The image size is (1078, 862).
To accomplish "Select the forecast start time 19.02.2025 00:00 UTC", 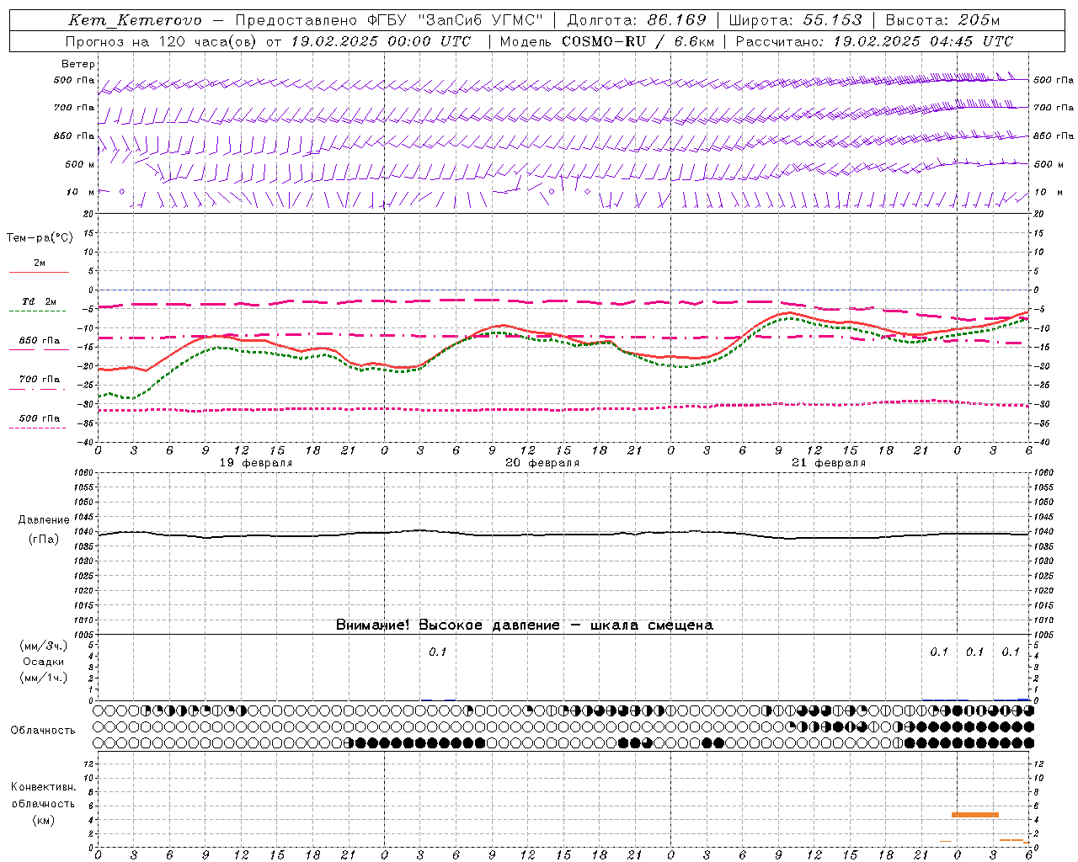I will pyautogui.click(x=381, y=41).
